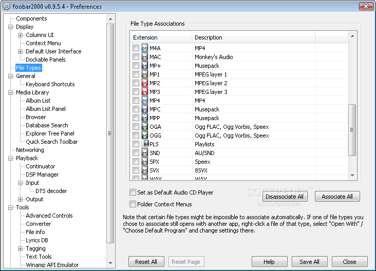Collapse the Input tree node
376x271 pixels.
(21, 183)
